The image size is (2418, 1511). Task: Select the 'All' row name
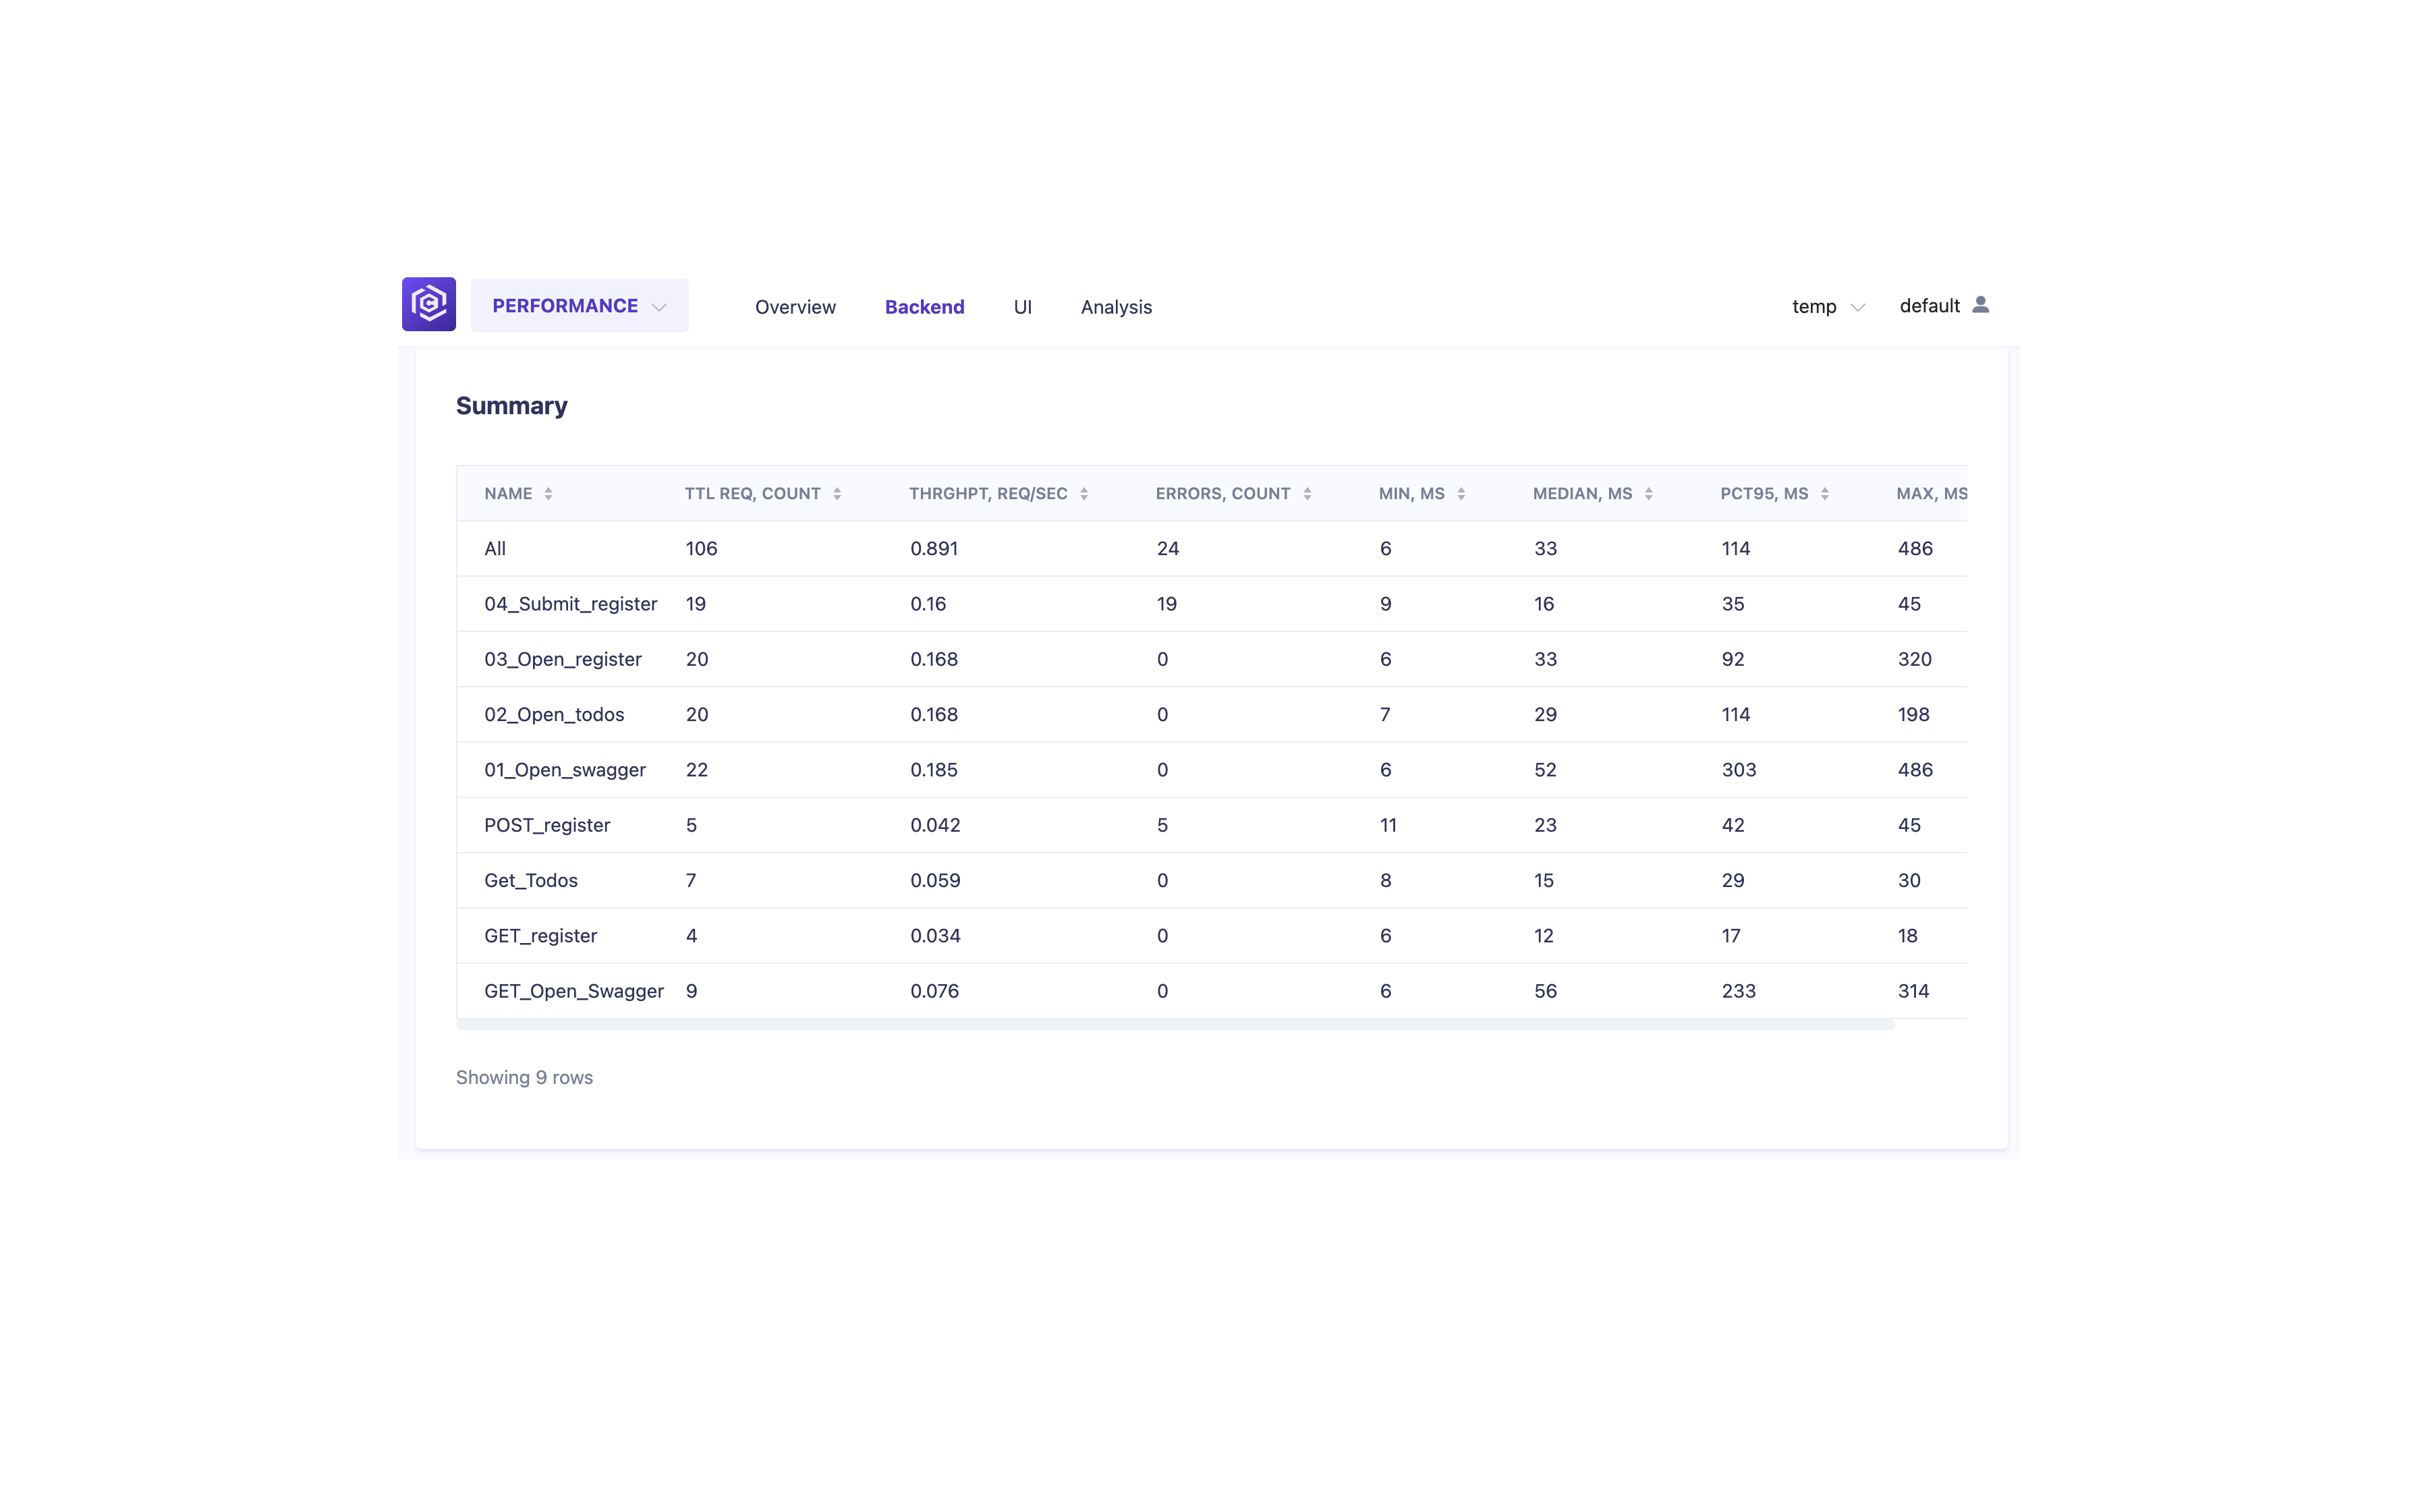point(496,548)
